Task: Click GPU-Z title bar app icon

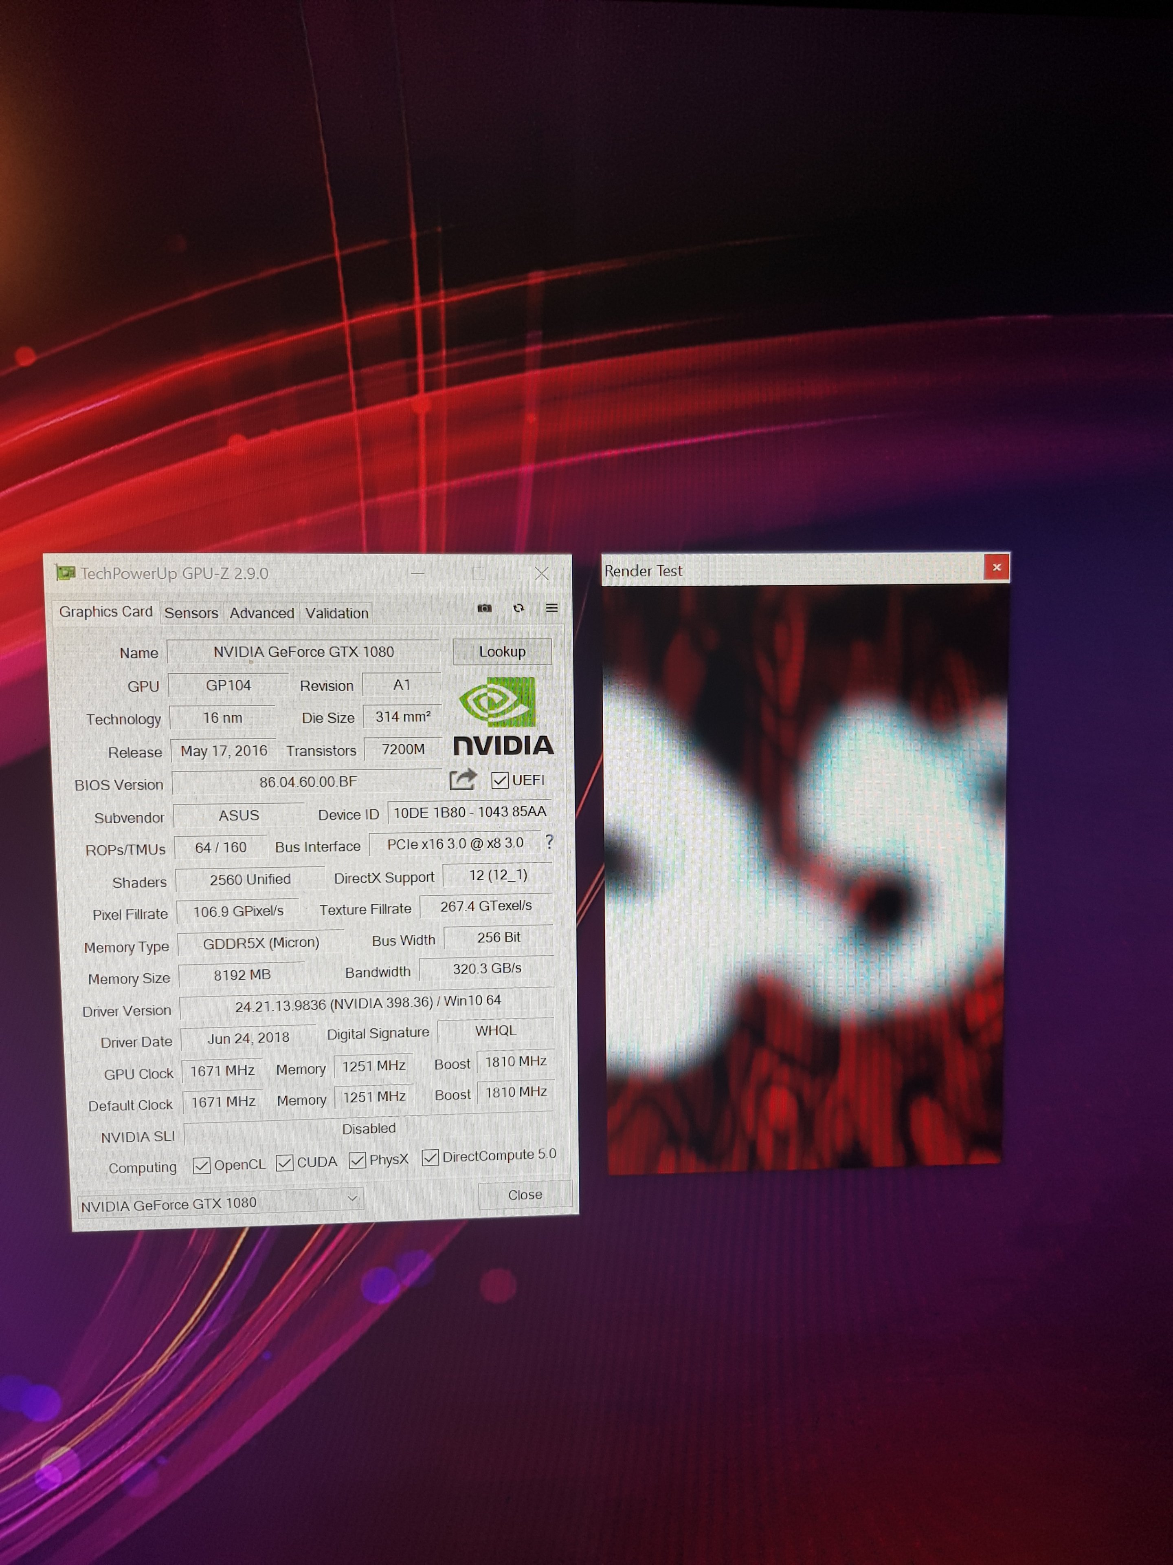Action: pos(66,572)
